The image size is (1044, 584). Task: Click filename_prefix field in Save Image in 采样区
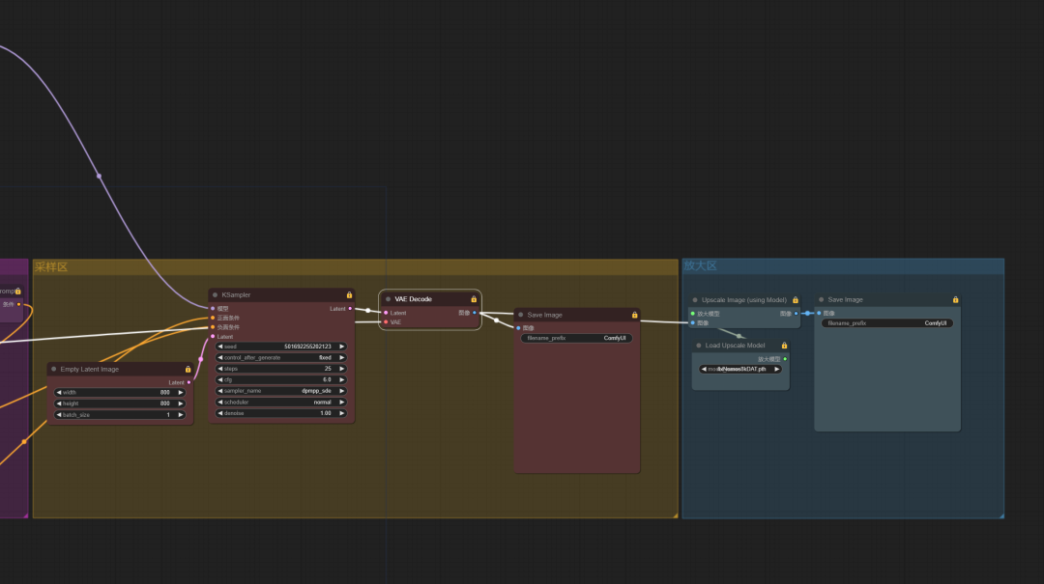(576, 338)
